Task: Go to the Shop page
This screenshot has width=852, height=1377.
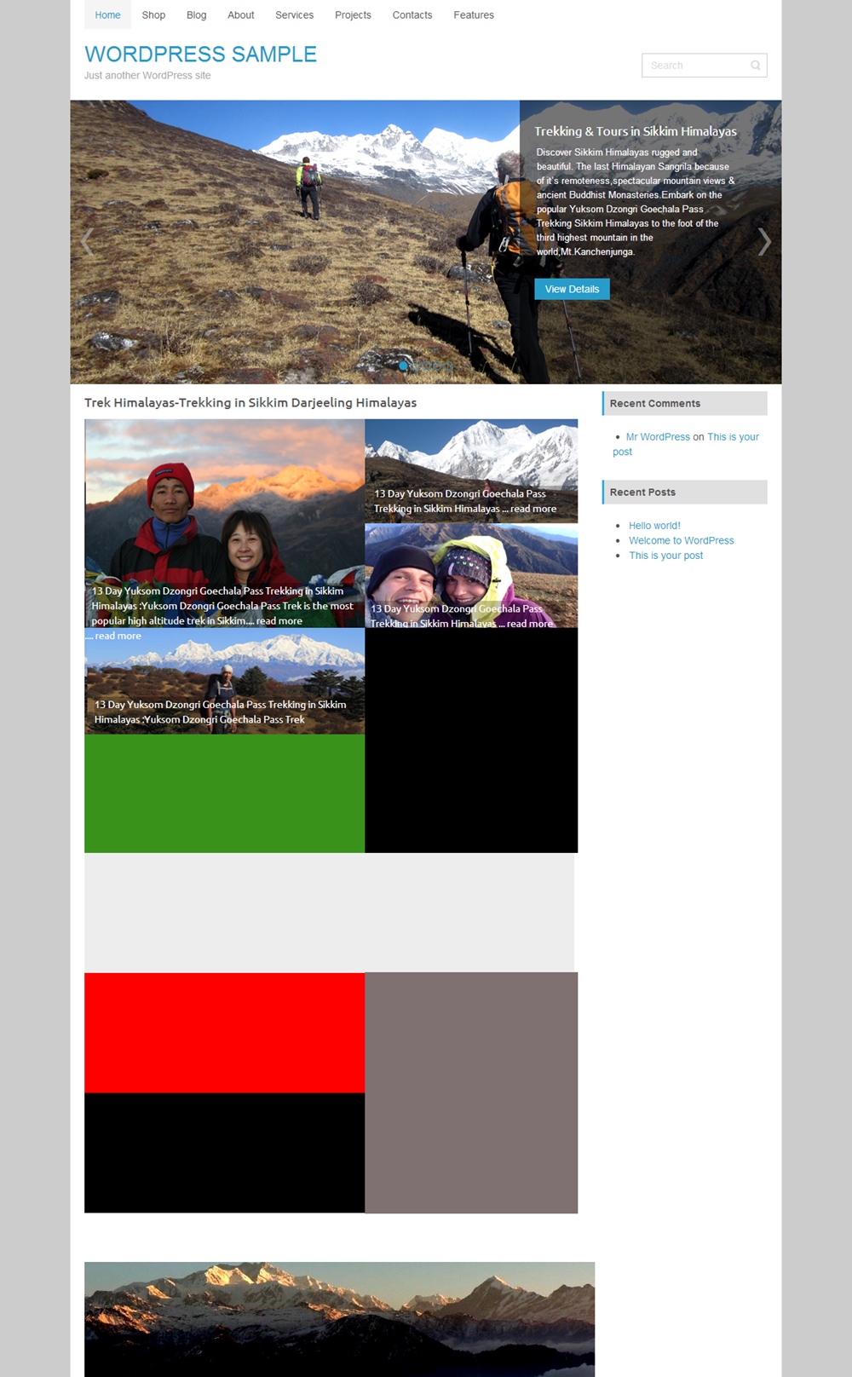Action: click(x=153, y=14)
